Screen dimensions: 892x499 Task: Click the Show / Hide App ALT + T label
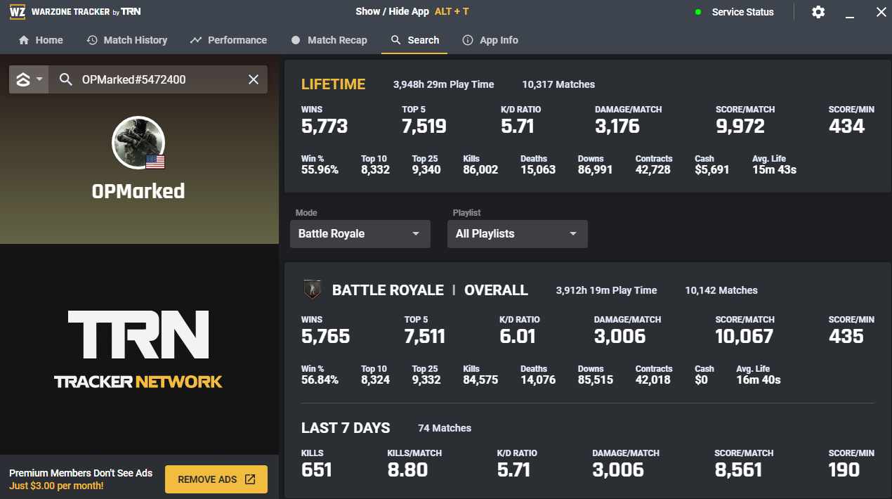point(412,11)
